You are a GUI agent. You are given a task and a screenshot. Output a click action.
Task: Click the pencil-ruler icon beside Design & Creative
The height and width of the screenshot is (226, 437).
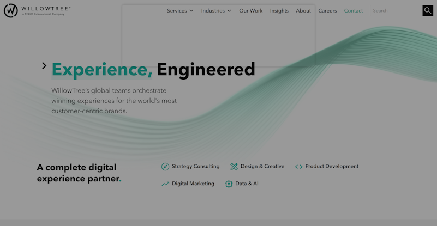(x=234, y=167)
